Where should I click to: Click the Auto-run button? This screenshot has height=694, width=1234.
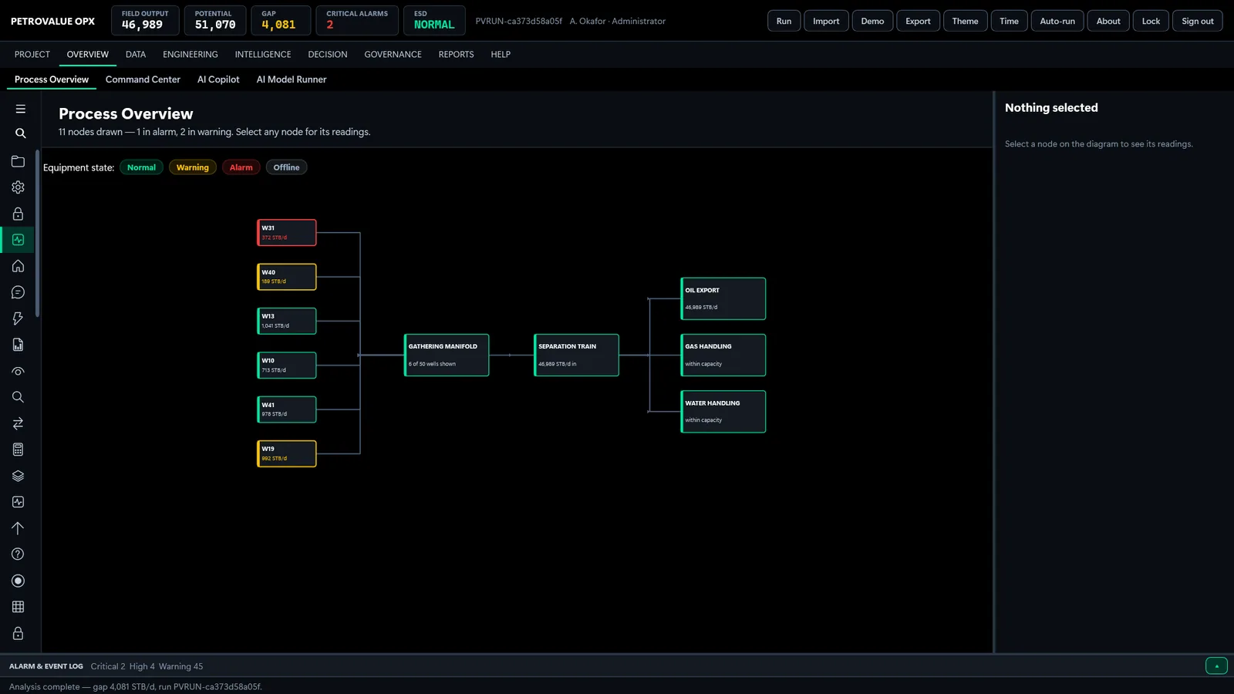pos(1057,21)
